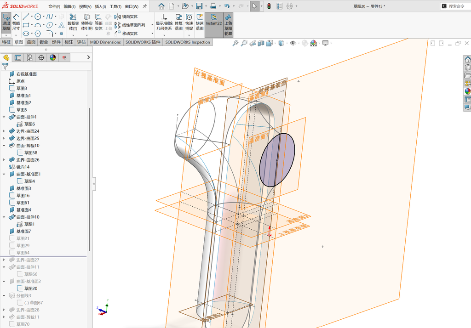
Task: Expand the 边界-曲面26 tree node
Action: click(x=4, y=160)
